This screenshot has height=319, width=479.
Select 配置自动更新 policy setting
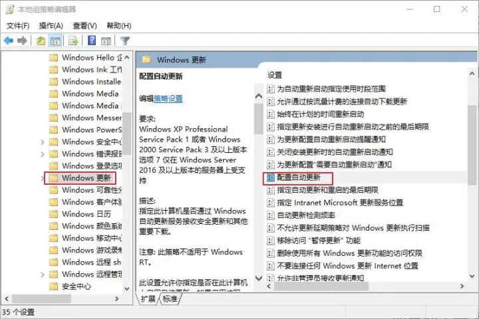pos(299,177)
